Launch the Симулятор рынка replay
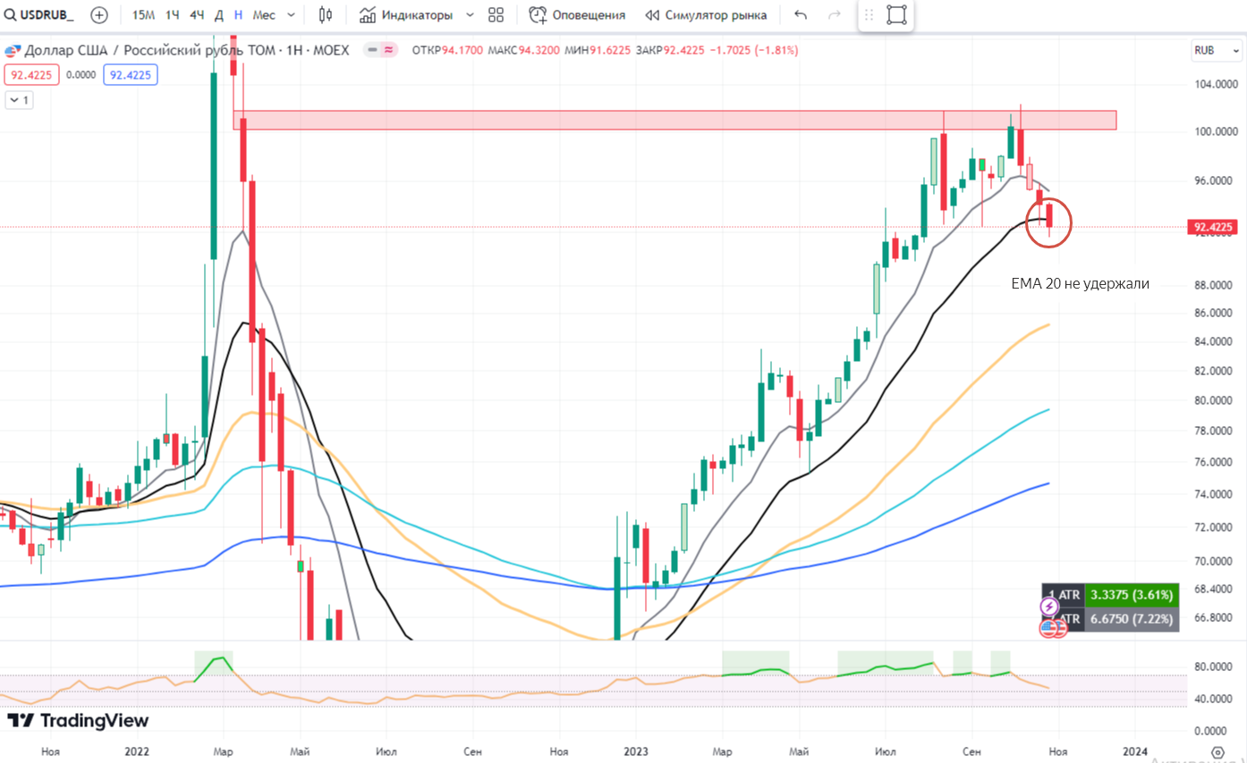Viewport: 1247px width, 763px height. tap(707, 15)
